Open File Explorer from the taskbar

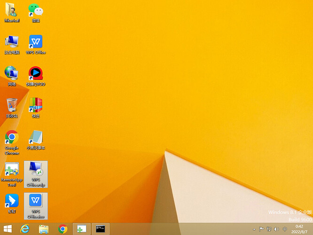pos(44,229)
